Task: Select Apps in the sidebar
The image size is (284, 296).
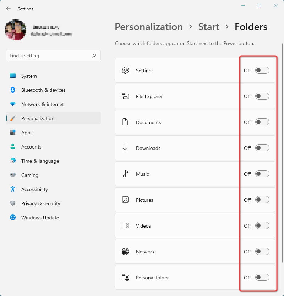Action: click(x=53, y=132)
